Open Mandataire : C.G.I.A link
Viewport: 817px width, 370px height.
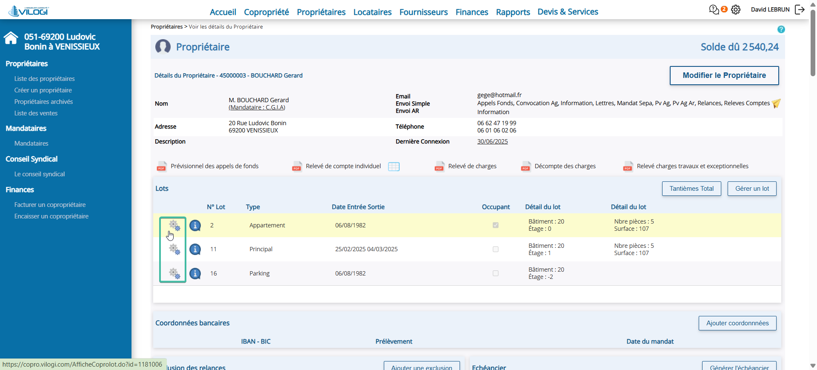click(x=257, y=107)
